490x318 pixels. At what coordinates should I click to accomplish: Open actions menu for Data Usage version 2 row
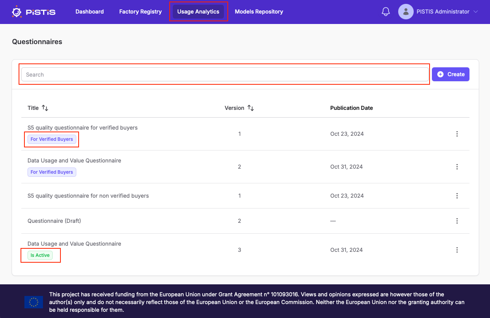pos(457,167)
